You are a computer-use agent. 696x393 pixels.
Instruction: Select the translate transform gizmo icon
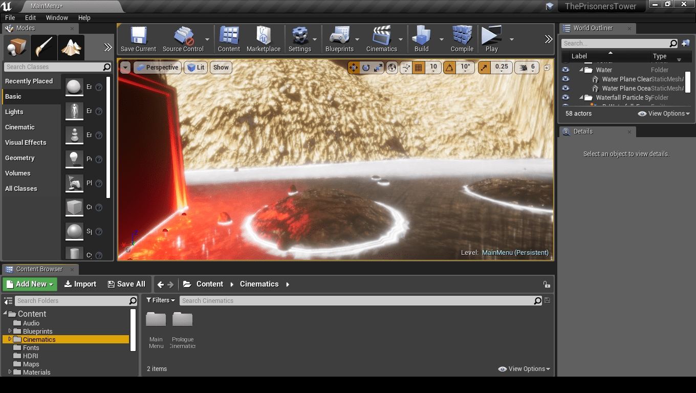pos(354,68)
